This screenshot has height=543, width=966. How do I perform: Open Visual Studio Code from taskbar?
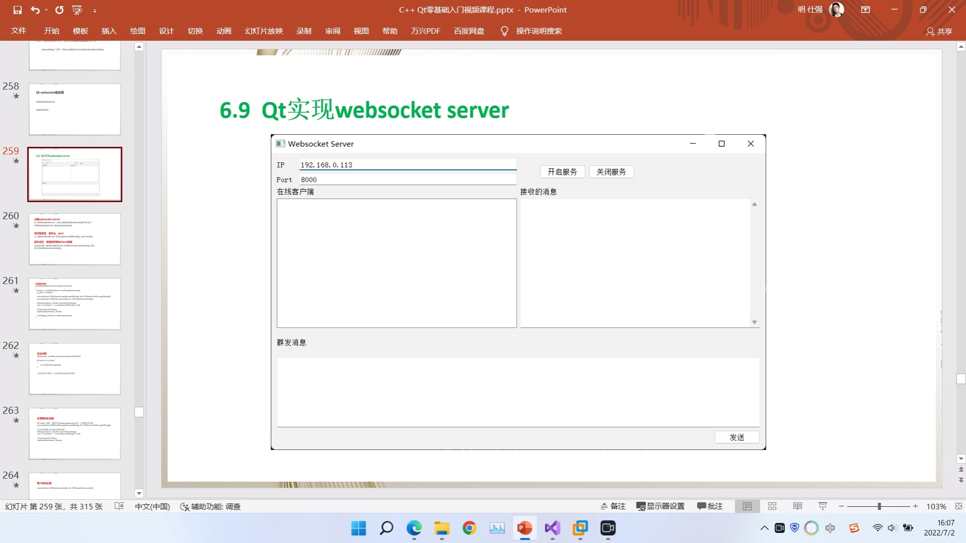coord(552,528)
